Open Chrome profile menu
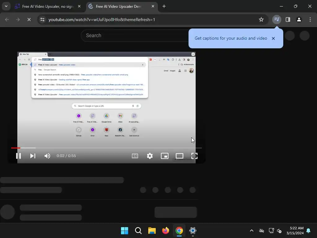Screen dimensions: 317x238 [299, 20]
